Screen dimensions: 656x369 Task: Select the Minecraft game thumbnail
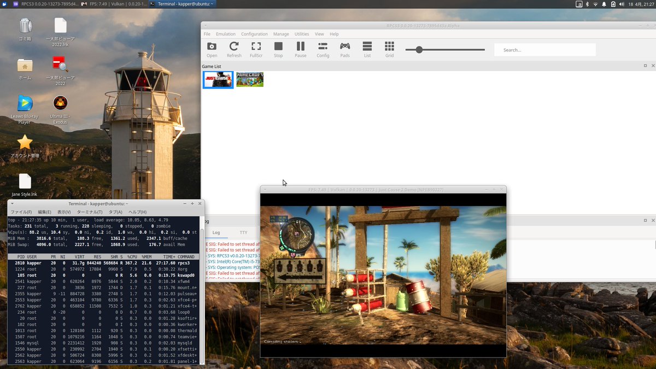click(x=250, y=80)
